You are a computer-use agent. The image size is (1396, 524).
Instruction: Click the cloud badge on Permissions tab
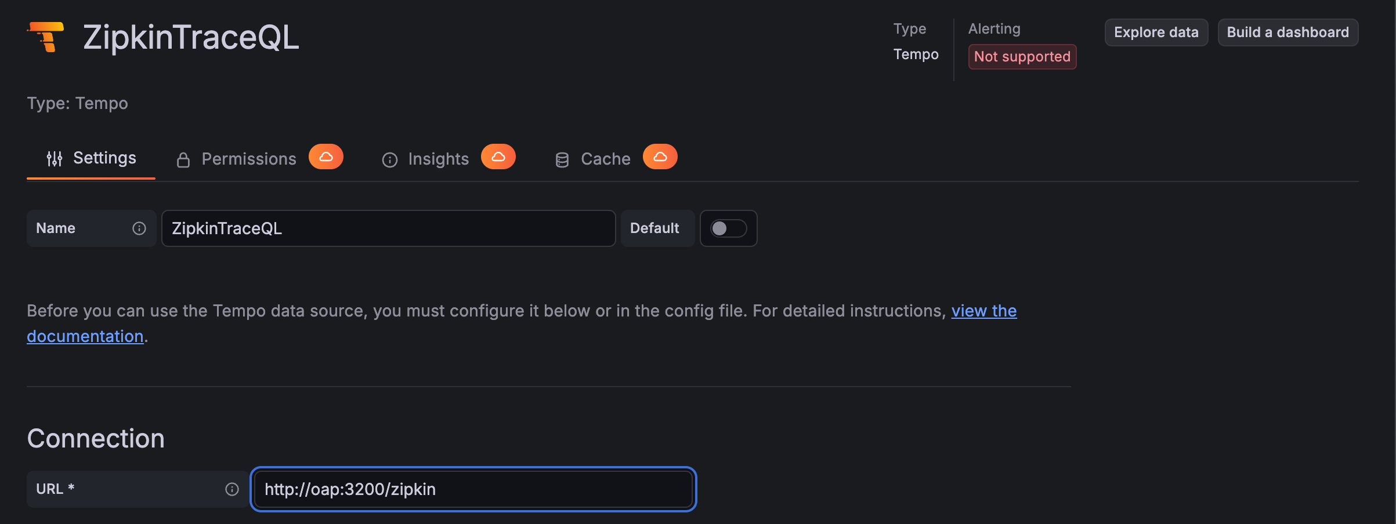click(x=327, y=157)
